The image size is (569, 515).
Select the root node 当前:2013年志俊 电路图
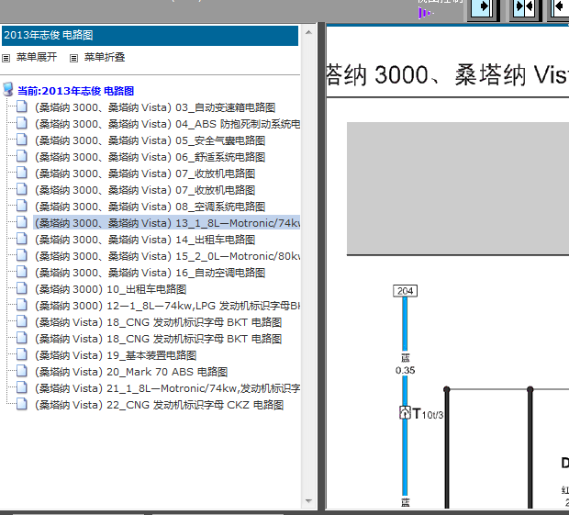click(76, 91)
